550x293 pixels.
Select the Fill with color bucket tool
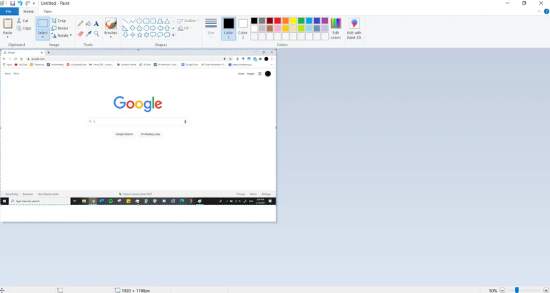coord(89,23)
